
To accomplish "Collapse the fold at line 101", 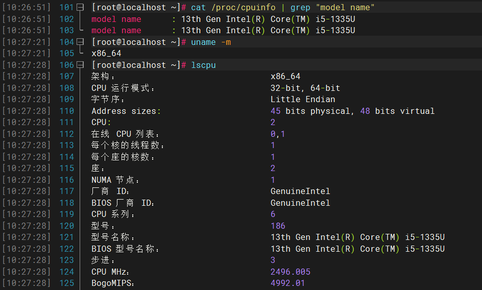I will (80, 7).
